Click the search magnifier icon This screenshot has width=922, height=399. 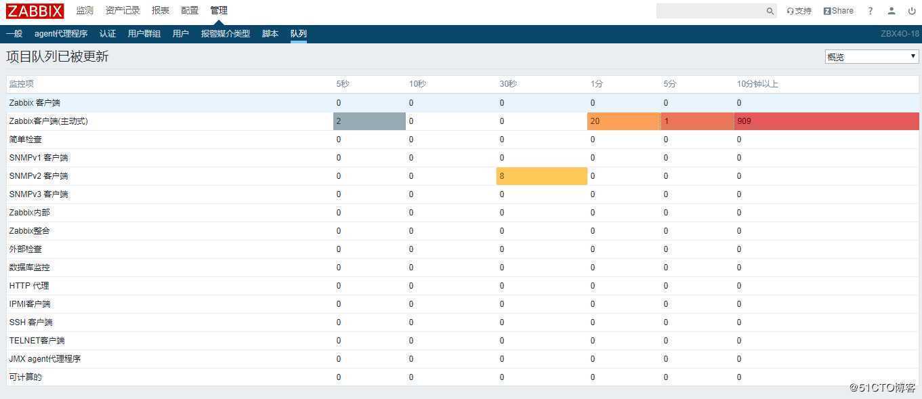[x=770, y=11]
